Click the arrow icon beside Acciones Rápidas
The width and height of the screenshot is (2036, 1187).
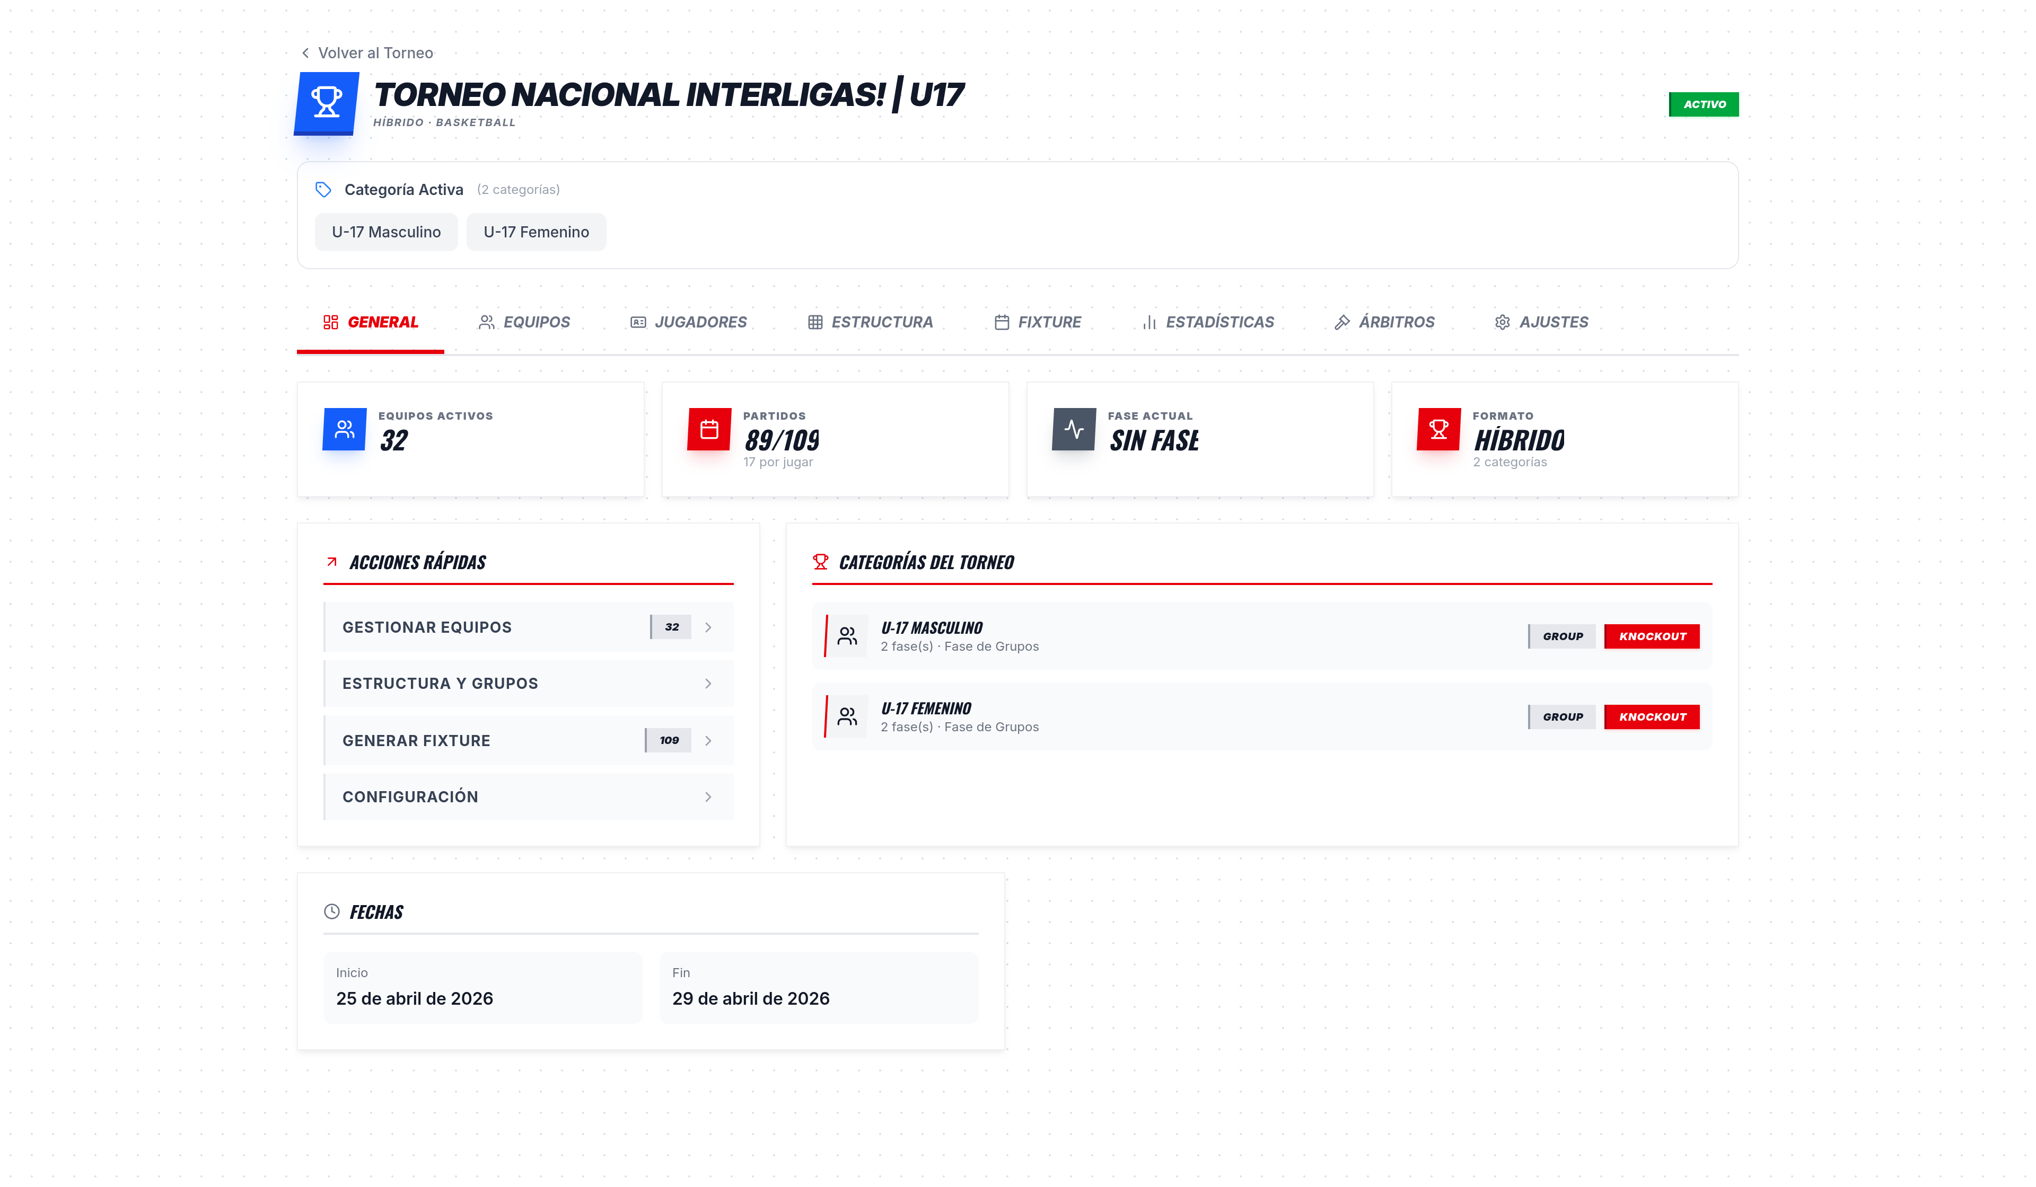[331, 562]
